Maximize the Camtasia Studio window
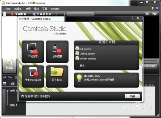This screenshot has width=161, height=118. [147, 2]
